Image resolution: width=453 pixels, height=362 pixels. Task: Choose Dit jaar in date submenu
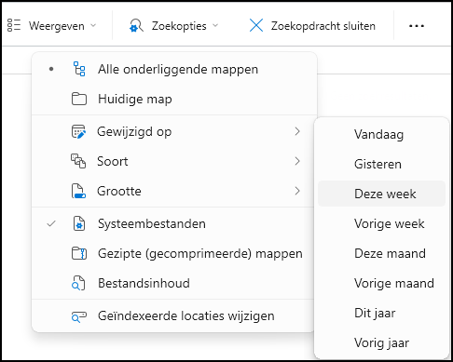pyautogui.click(x=381, y=313)
